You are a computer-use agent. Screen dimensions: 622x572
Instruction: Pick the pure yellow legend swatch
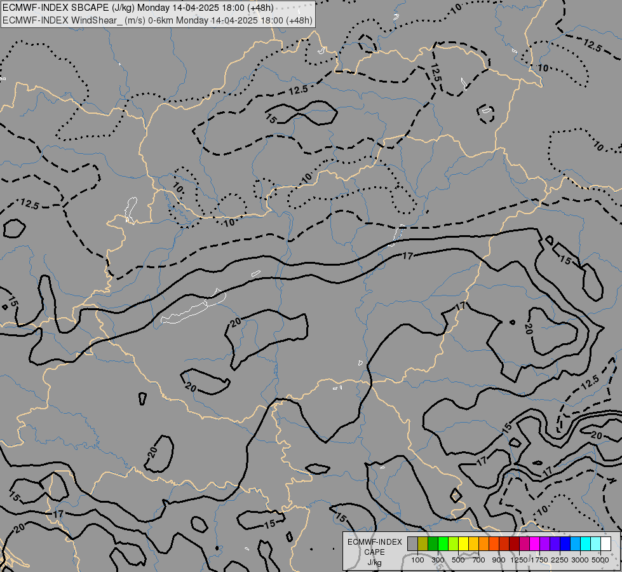pos(463,544)
